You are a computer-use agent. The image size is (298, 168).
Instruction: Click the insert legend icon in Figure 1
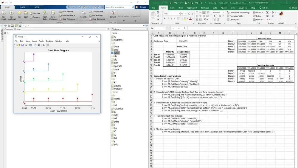39,45
